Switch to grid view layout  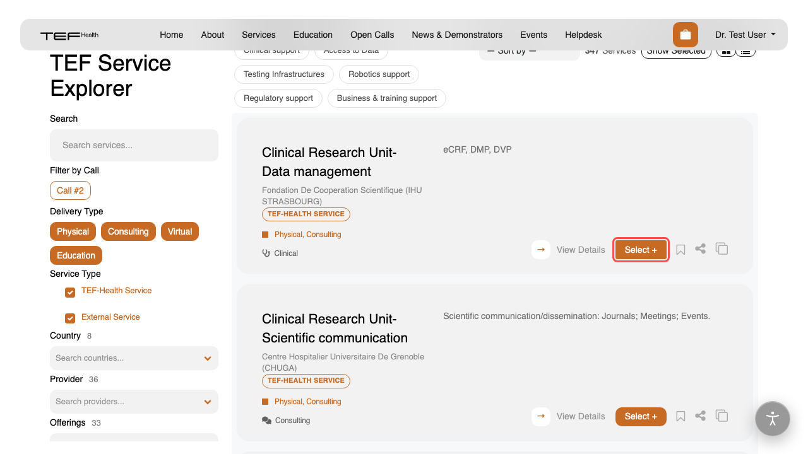pyautogui.click(x=726, y=52)
